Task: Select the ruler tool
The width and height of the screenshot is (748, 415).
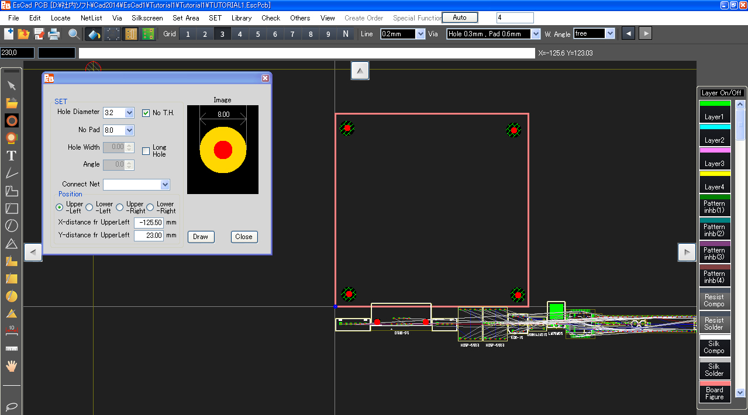Action: click(x=12, y=348)
